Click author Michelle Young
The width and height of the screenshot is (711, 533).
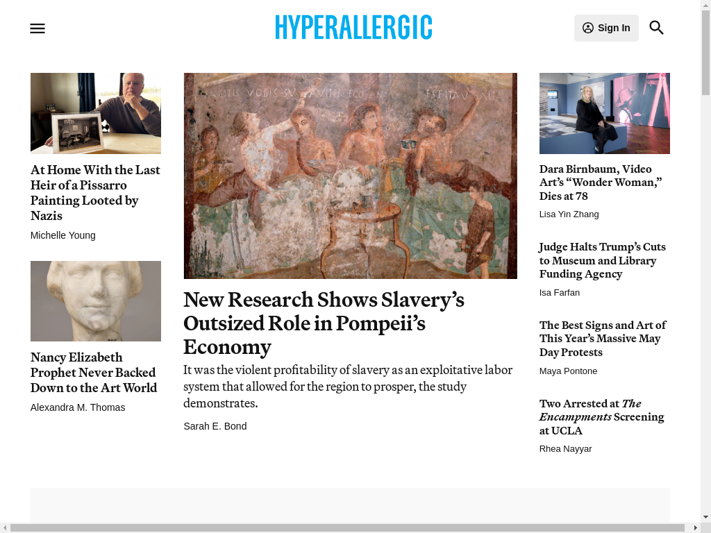(63, 235)
